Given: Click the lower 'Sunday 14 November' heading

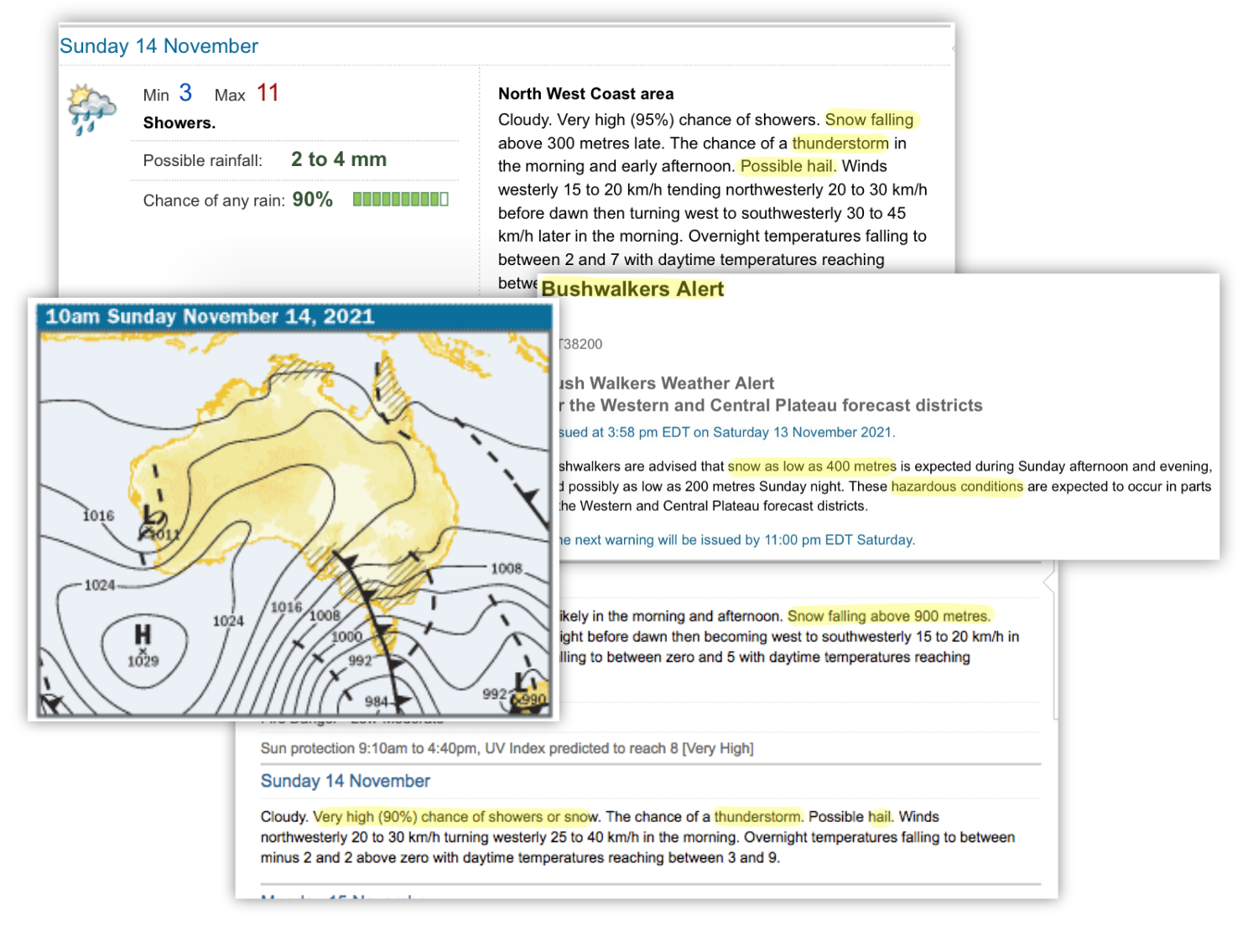Looking at the screenshot, I should click(x=345, y=781).
